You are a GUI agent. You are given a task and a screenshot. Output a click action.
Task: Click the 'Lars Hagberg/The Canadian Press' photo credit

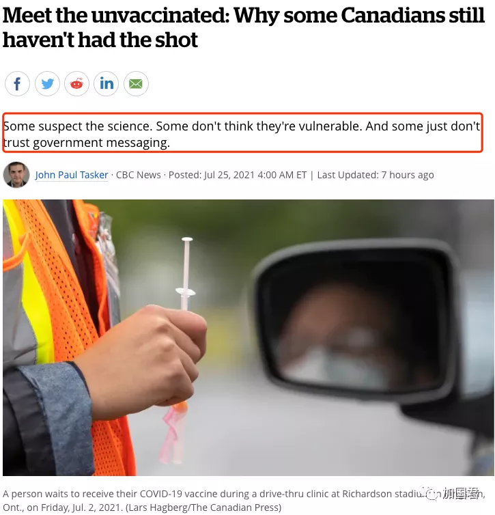click(x=203, y=507)
